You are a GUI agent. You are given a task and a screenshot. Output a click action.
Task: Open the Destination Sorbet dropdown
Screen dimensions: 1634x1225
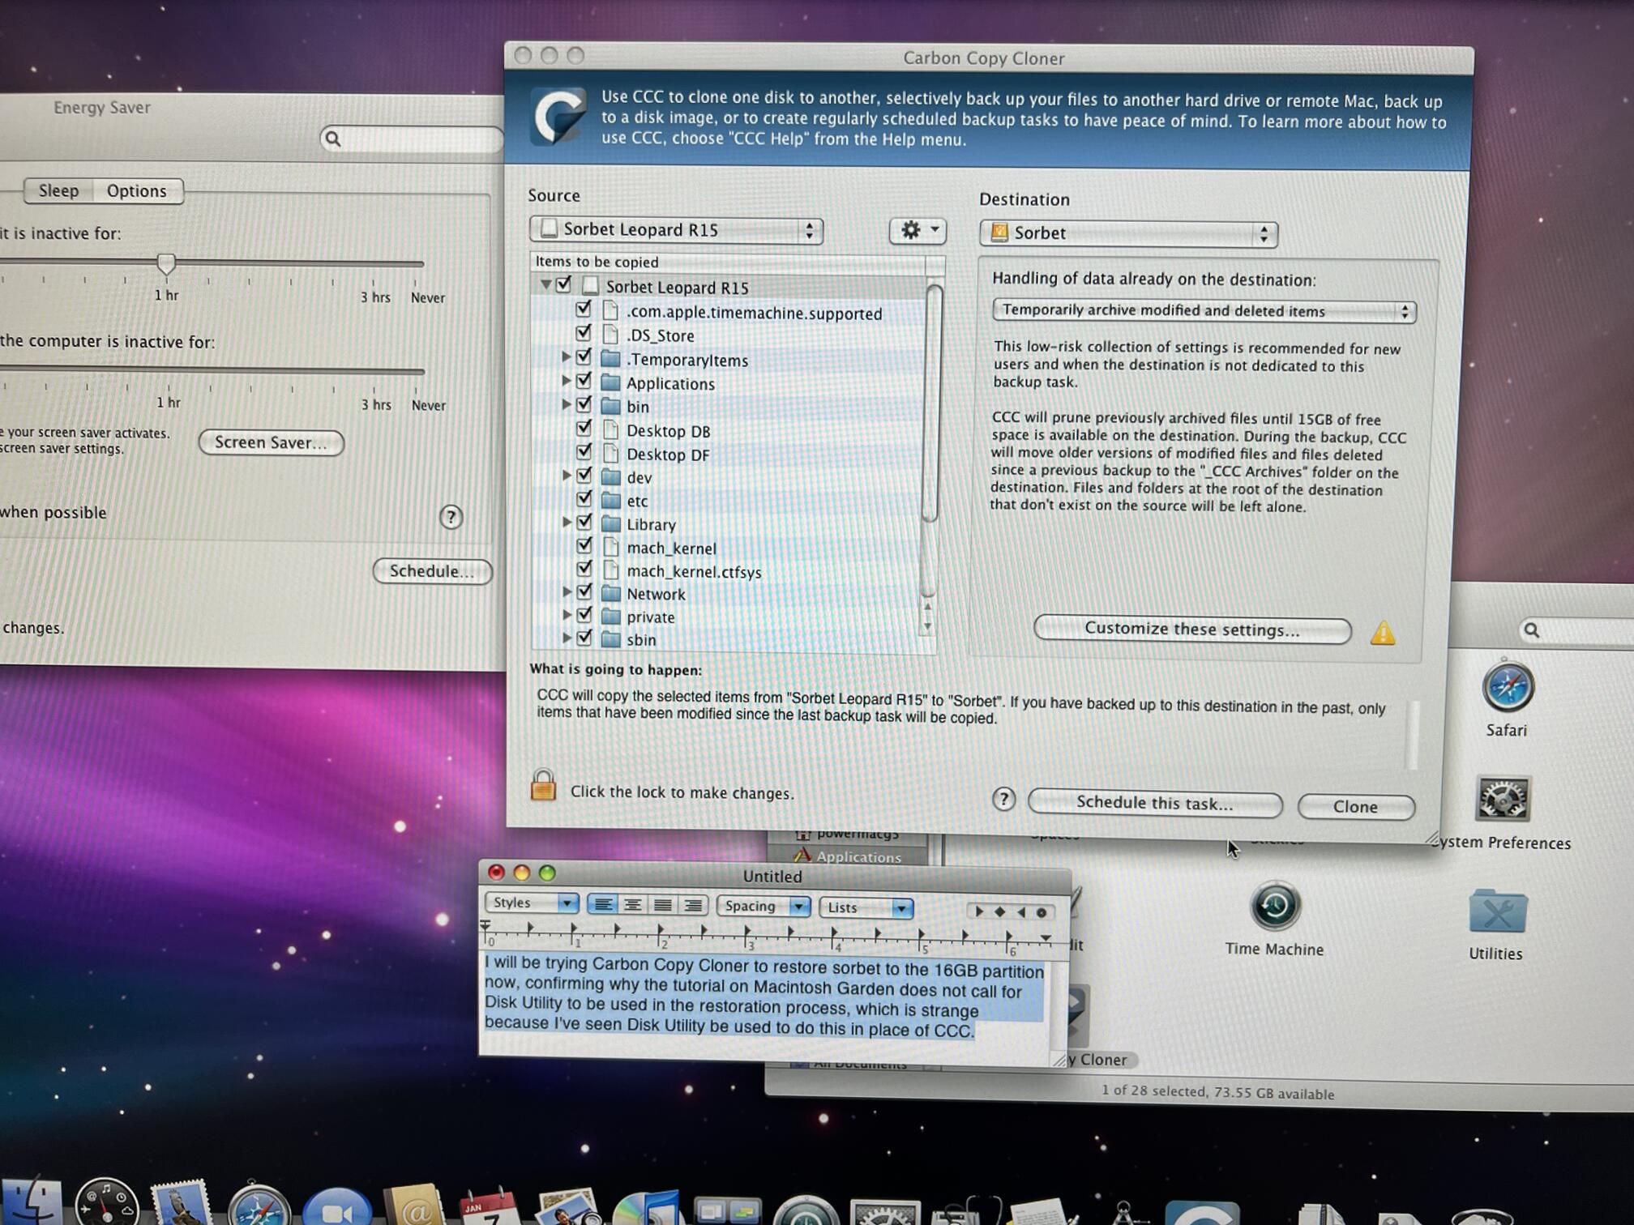(1128, 233)
